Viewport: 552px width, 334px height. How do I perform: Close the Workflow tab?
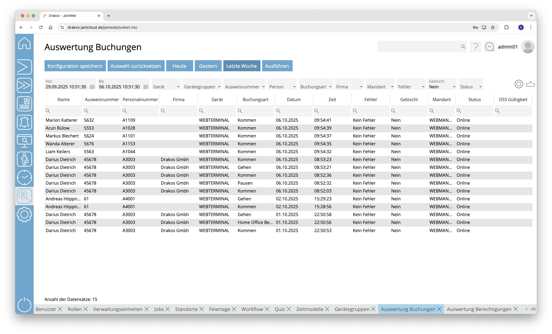[267, 309]
